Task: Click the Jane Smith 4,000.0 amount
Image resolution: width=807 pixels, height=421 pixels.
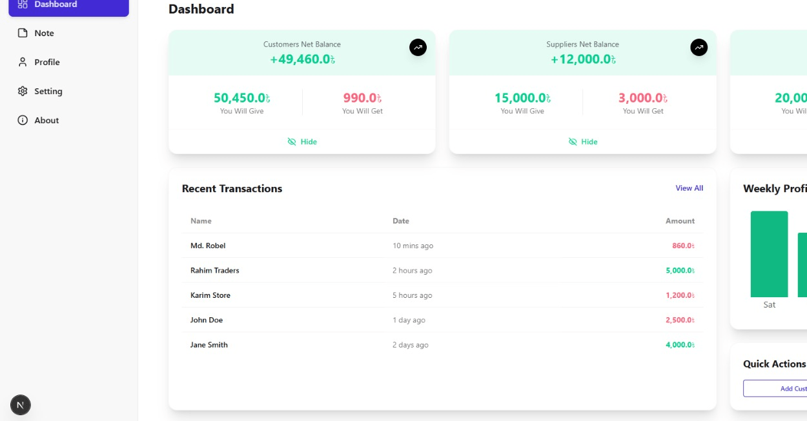Action: [x=679, y=345]
